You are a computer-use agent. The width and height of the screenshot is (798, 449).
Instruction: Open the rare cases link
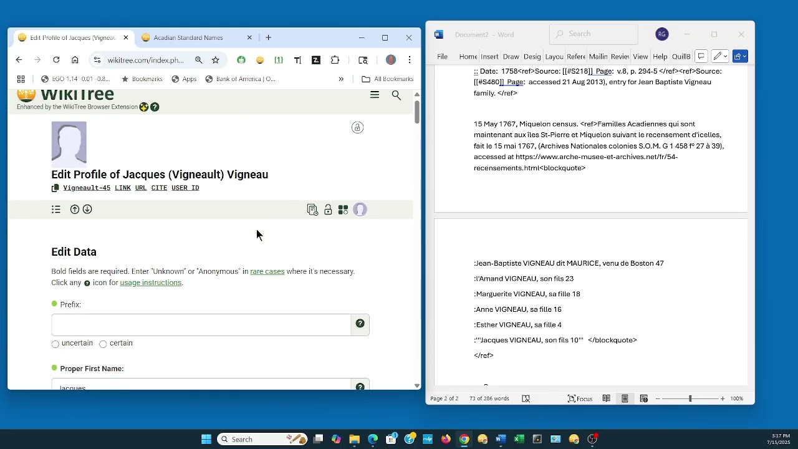coord(267,271)
